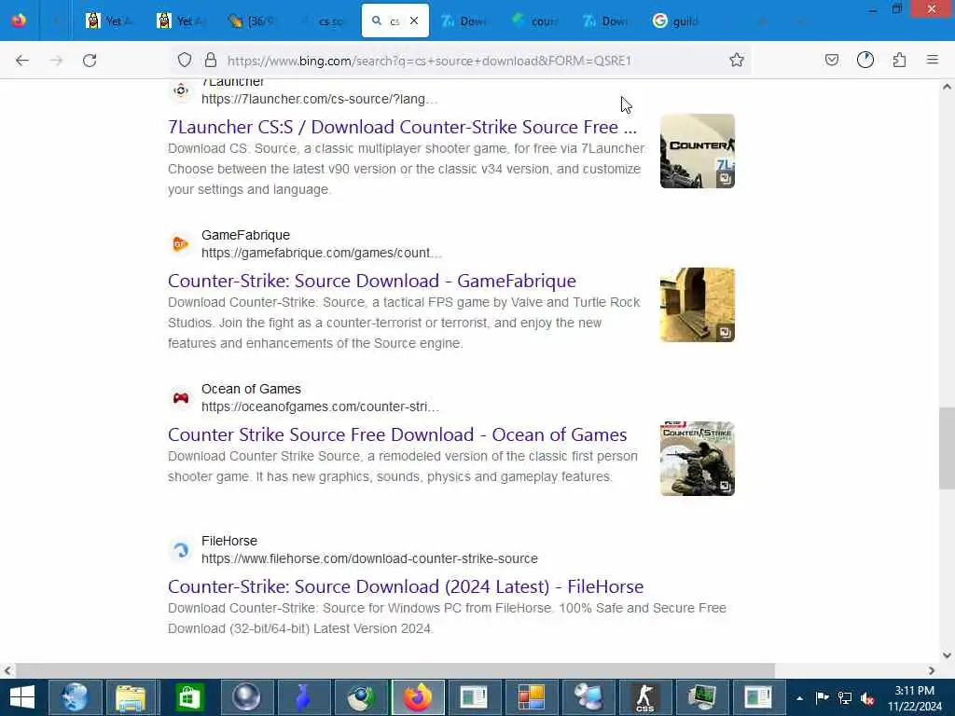Click the horizontal scrollbar left arrow
Image resolution: width=955 pixels, height=716 pixels.
coord(7,670)
